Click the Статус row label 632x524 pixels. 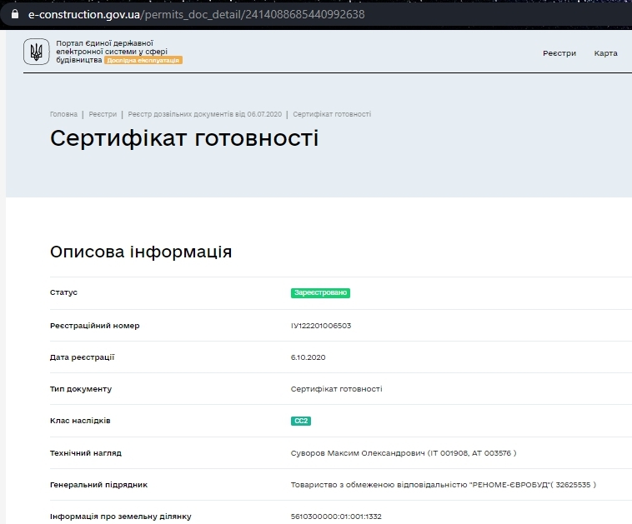point(63,292)
